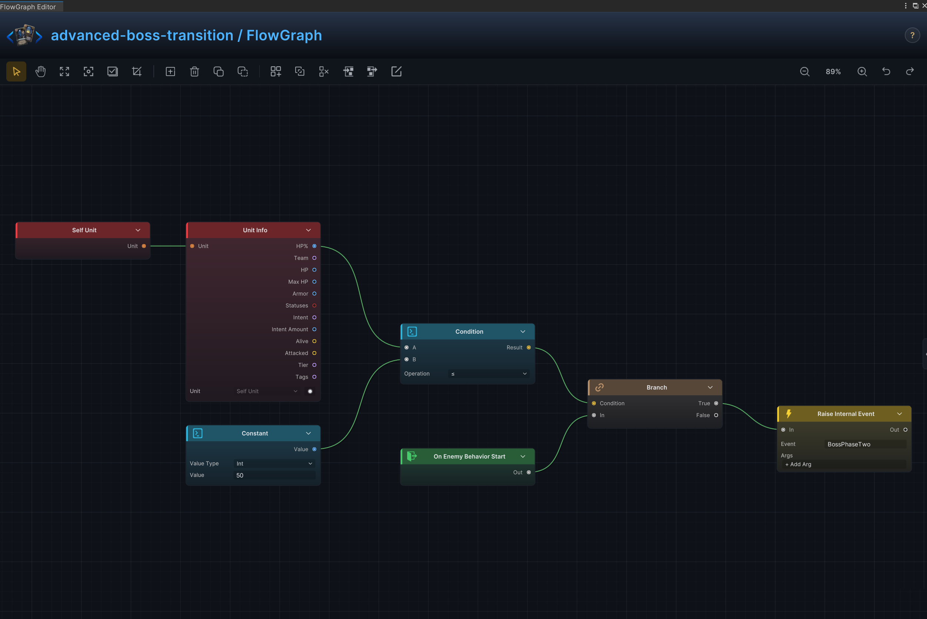Zoom out with minus magnifier
927x619 pixels.
click(x=805, y=71)
